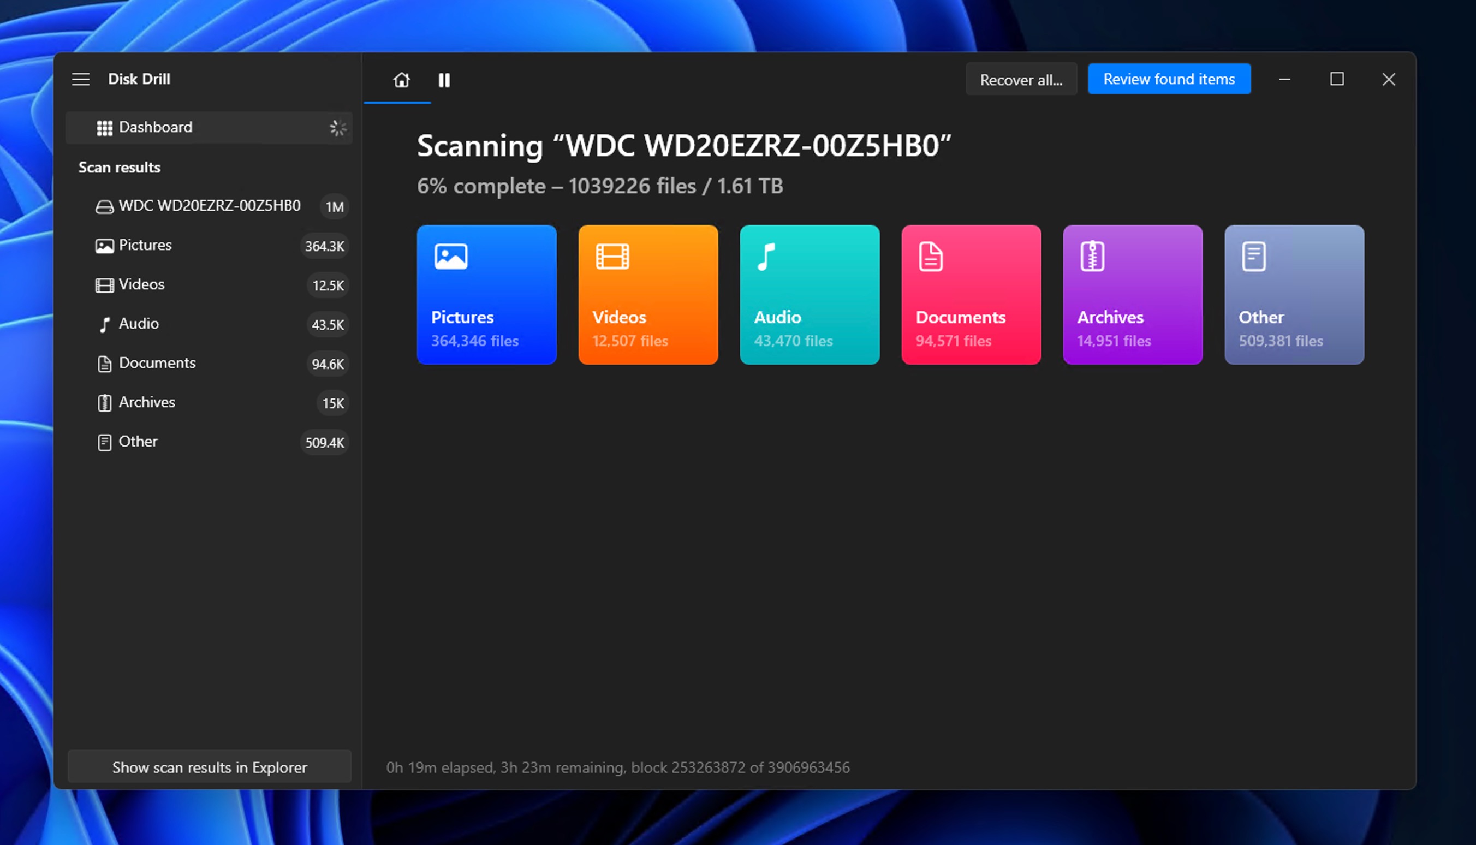The image size is (1476, 845).
Task: Open Archives in the sidebar list
Action: coord(209,403)
